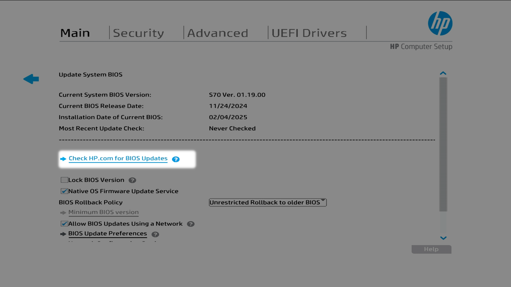The width and height of the screenshot is (511, 287).
Task: Click Check HP.com for BIOS Updates link
Action: coord(118,158)
